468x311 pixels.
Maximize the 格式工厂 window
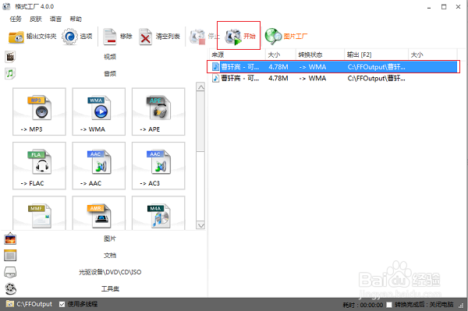(x=444, y=6)
